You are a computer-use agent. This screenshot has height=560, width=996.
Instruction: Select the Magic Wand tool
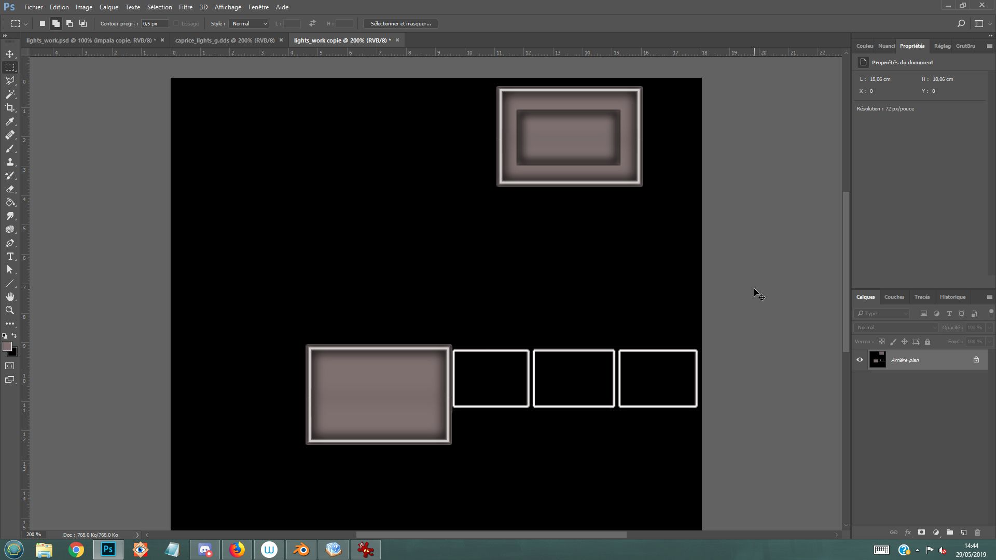[x=10, y=94]
